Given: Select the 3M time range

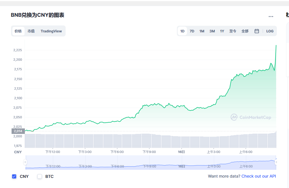Looking at the screenshot, I should pyautogui.click(x=212, y=31).
